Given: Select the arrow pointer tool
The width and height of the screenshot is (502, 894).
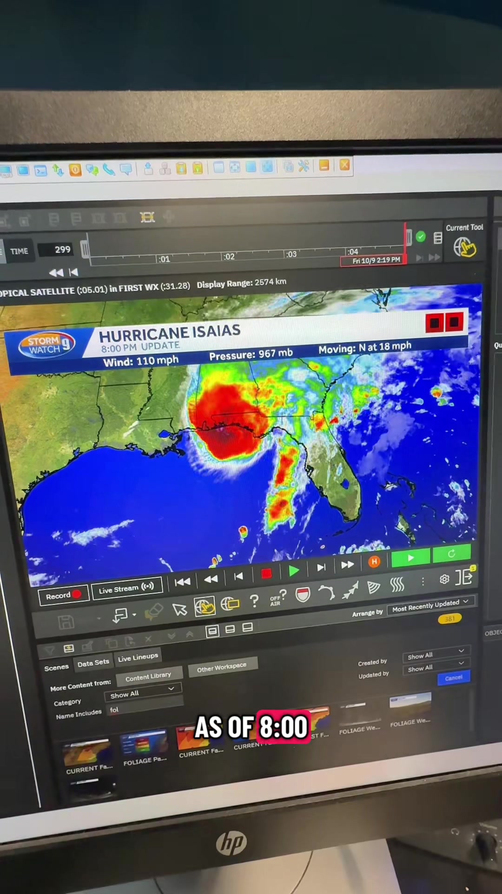Looking at the screenshot, I should (x=179, y=610).
